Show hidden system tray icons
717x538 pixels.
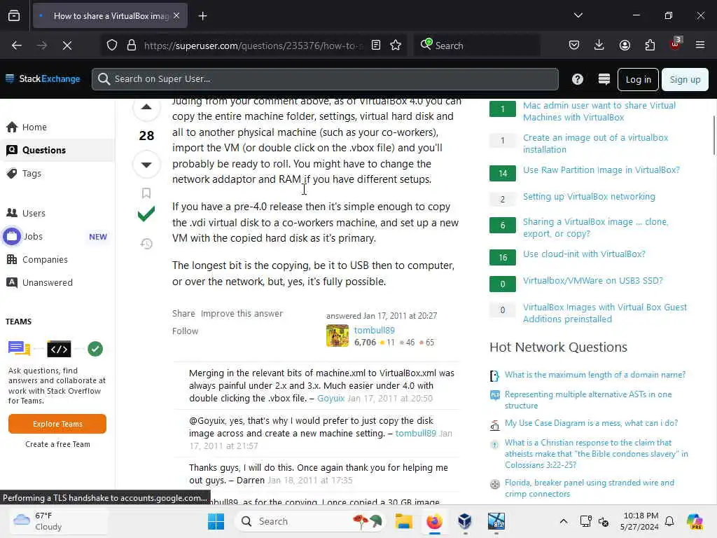coord(564,521)
